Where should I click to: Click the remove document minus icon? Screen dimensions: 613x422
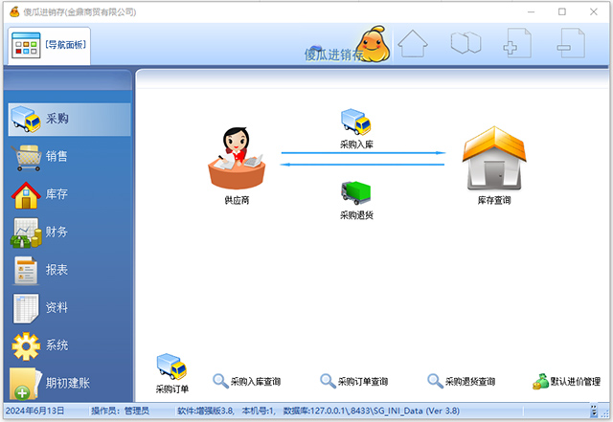click(x=571, y=43)
